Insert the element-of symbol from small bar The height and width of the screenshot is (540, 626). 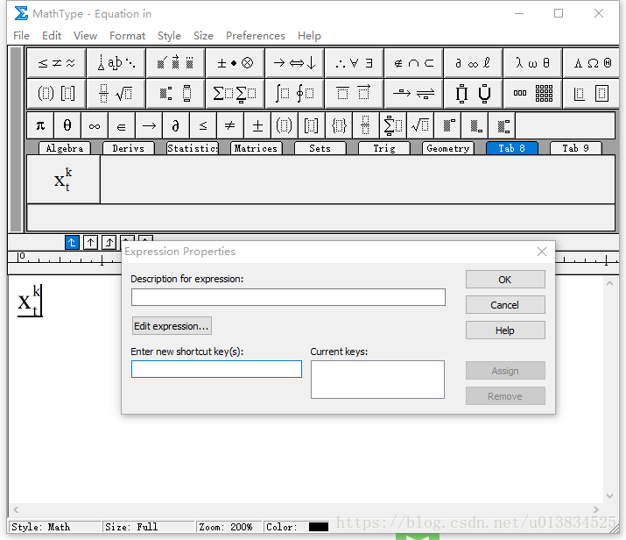click(122, 126)
